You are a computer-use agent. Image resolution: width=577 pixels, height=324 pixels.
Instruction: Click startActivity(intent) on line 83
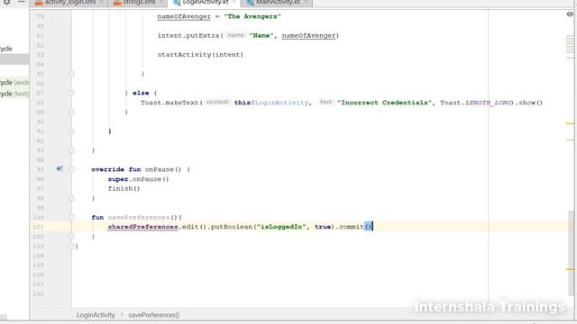200,55
